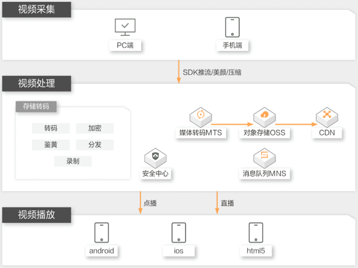358x268 pixels.
Task: Select the 加密 option
Action: 95,128
